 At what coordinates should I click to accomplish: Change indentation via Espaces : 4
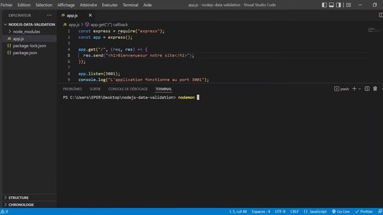(x=261, y=211)
